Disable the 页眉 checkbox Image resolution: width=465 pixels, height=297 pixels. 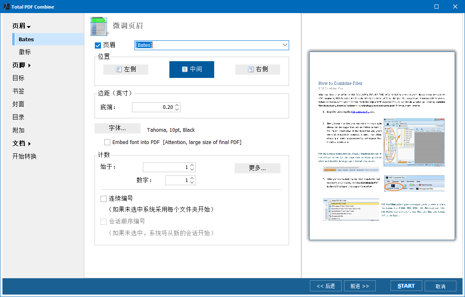click(98, 45)
